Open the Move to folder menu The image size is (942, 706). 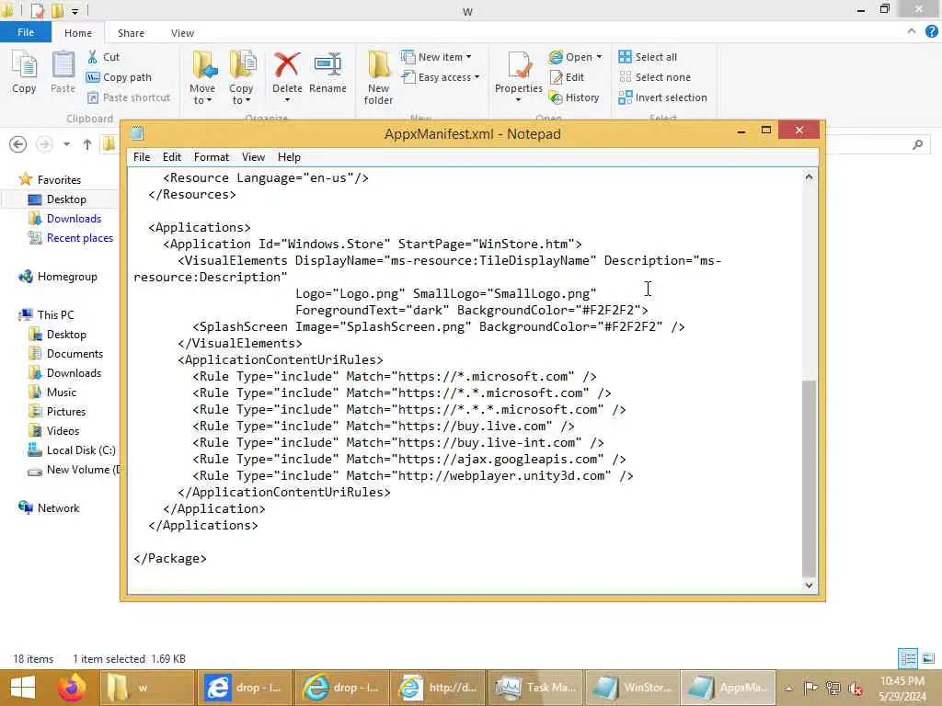coord(202,77)
